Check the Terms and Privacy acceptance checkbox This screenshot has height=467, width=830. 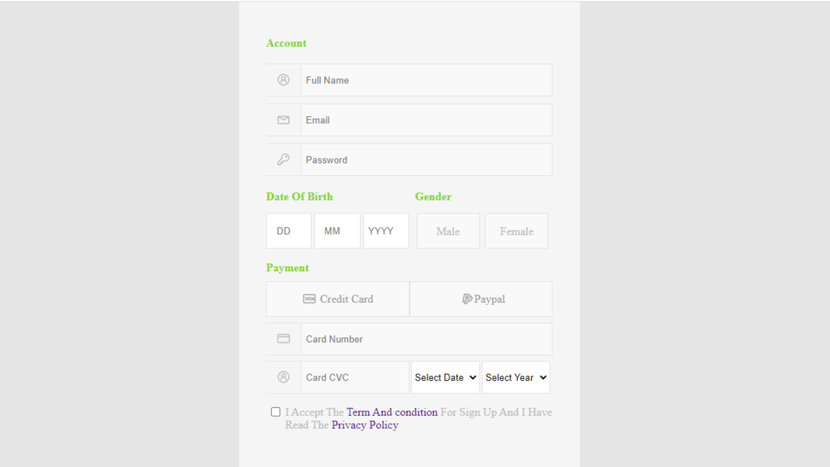tap(276, 412)
